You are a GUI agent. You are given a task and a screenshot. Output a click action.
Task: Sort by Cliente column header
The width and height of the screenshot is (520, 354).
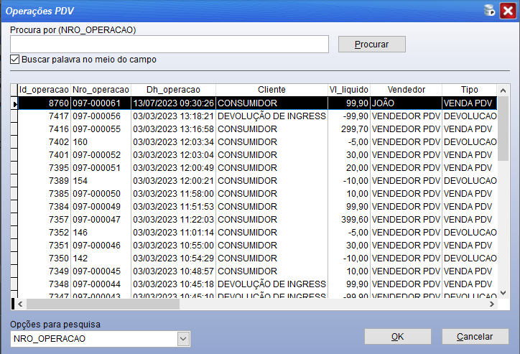(x=271, y=90)
